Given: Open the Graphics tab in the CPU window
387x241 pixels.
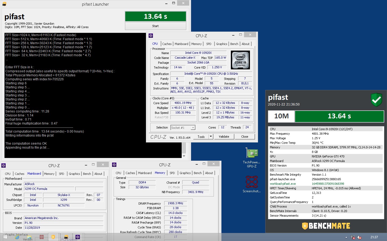Looking at the screenshot, I should (x=222, y=44).
